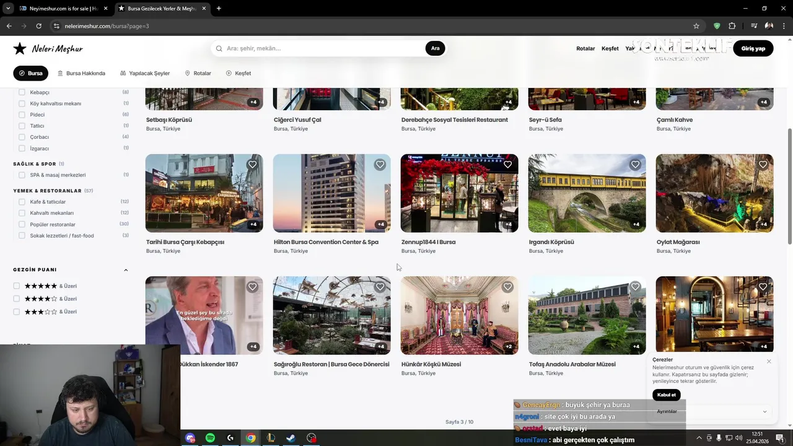The width and height of the screenshot is (793, 446).
Task: Click the page vertical scrollbar thumb
Action: pyautogui.click(x=789, y=186)
